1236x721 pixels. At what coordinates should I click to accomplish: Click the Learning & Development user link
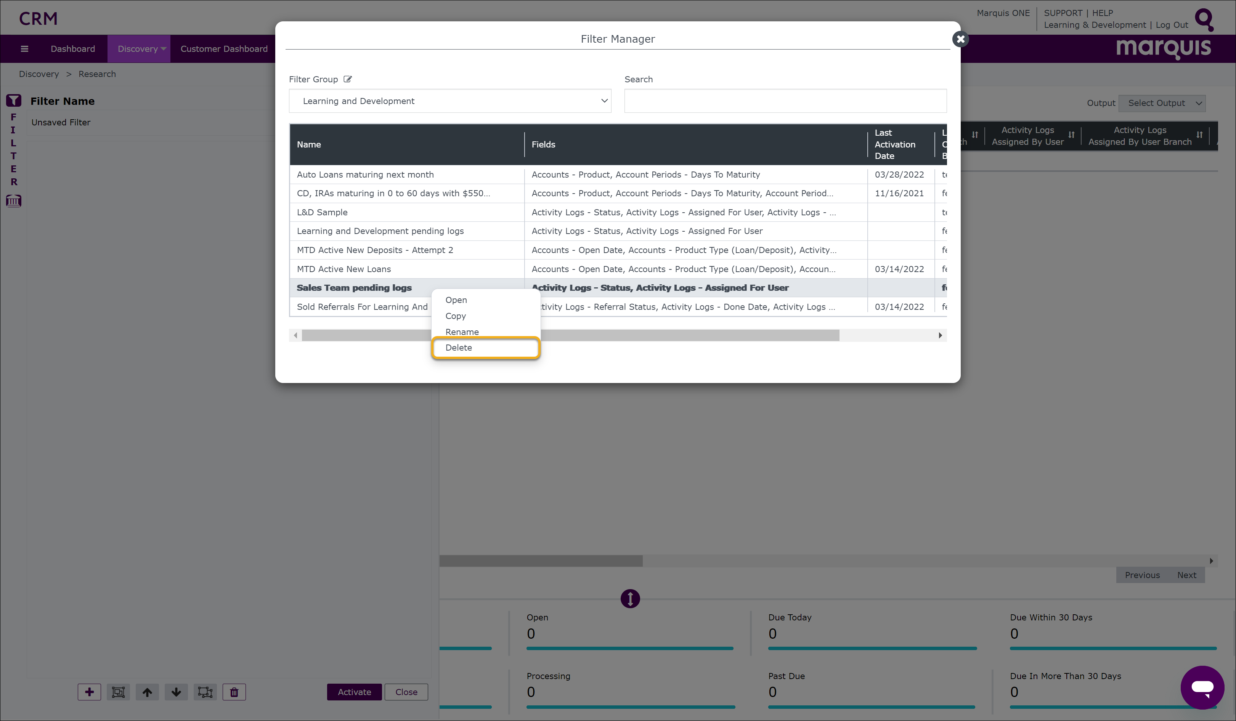tap(1095, 24)
